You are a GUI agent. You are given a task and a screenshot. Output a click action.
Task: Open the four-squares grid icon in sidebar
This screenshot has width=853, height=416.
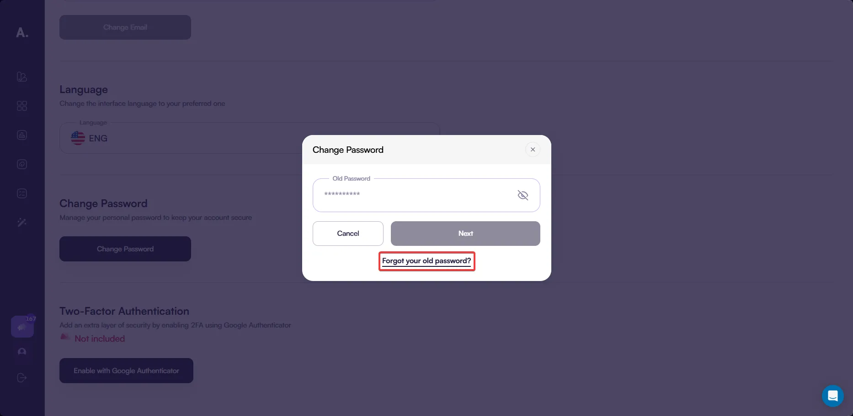pyautogui.click(x=22, y=106)
